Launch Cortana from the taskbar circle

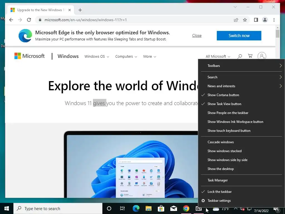point(109,208)
